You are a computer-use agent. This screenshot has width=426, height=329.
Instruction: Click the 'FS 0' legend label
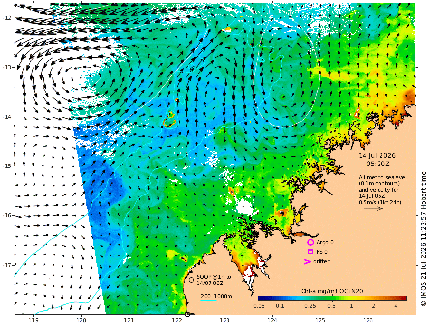coord(322,252)
